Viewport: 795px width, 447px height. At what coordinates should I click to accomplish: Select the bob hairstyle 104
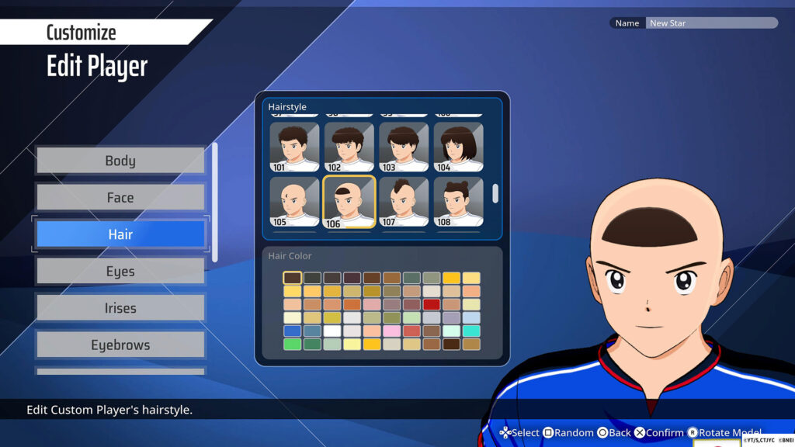[x=458, y=147]
